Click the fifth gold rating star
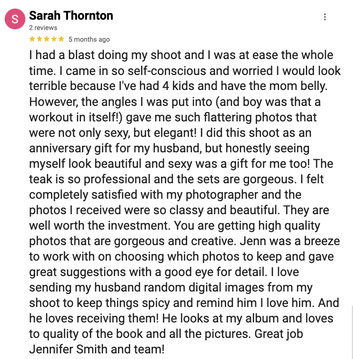The width and height of the screenshot is (353, 359). pos(61,39)
